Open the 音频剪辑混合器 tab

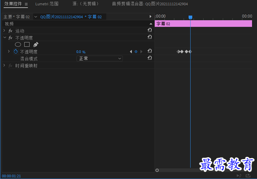[150, 4]
